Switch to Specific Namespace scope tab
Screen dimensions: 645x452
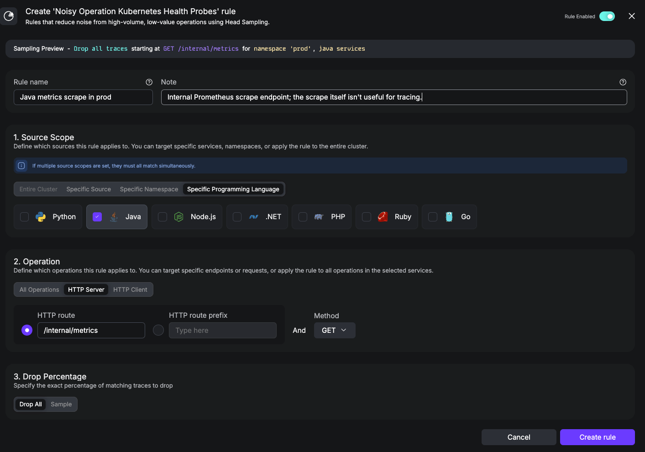point(149,189)
